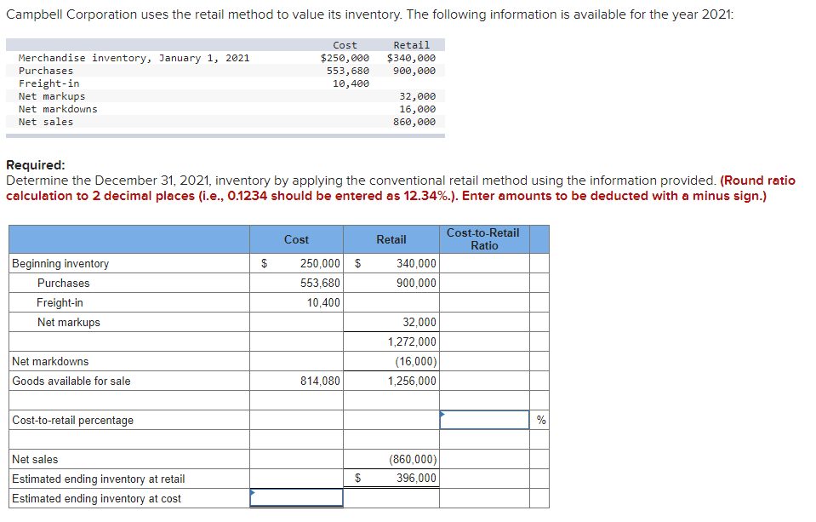Select the percent sign next to ratio field
Viewport: 816px width, 522px height.
coord(539,418)
